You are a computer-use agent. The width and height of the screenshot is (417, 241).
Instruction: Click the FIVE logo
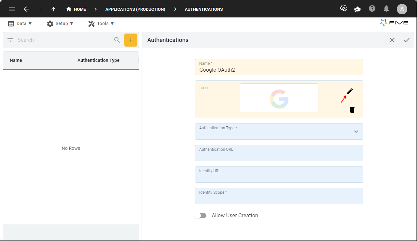[x=394, y=23]
